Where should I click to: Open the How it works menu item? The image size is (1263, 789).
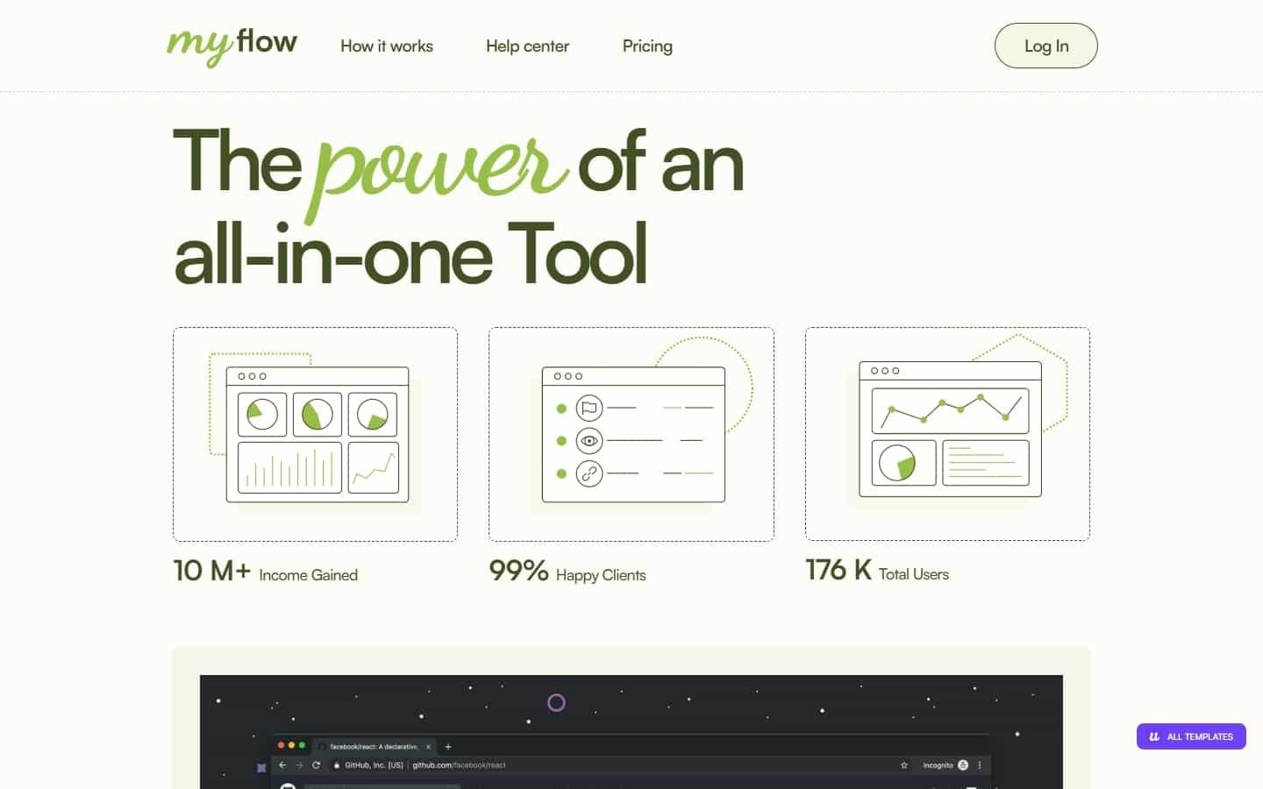point(387,46)
